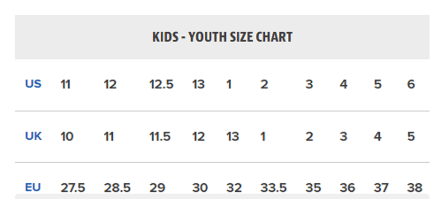433x199 pixels.
Task: Choose EU size 33.5 cell
Action: click(x=273, y=188)
